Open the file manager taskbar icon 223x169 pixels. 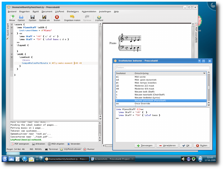tap(11, 159)
